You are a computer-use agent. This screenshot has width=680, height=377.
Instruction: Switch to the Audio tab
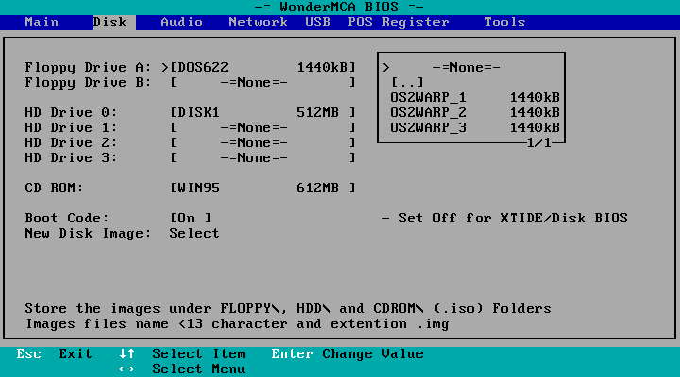point(181,22)
